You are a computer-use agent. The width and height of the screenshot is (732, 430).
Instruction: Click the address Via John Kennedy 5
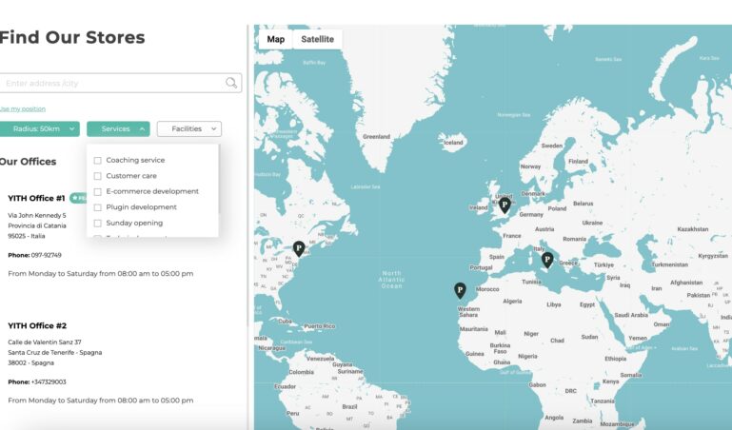point(37,215)
